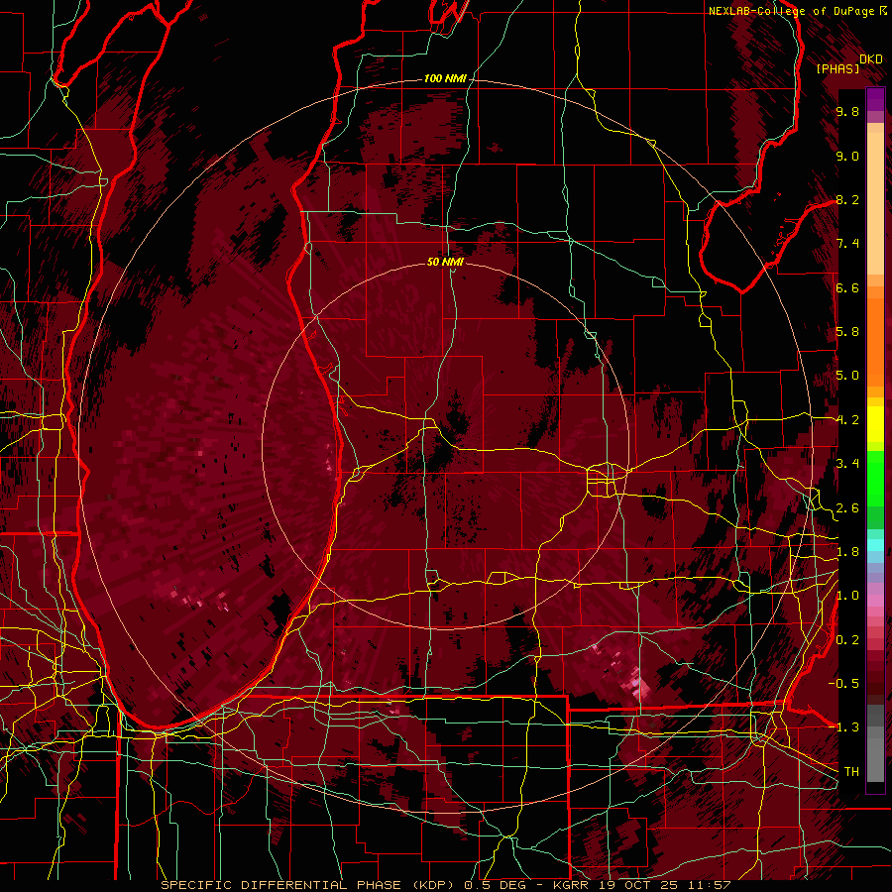This screenshot has width=892, height=892.
Task: Select the 2.6 scale value
Action: click(x=847, y=508)
